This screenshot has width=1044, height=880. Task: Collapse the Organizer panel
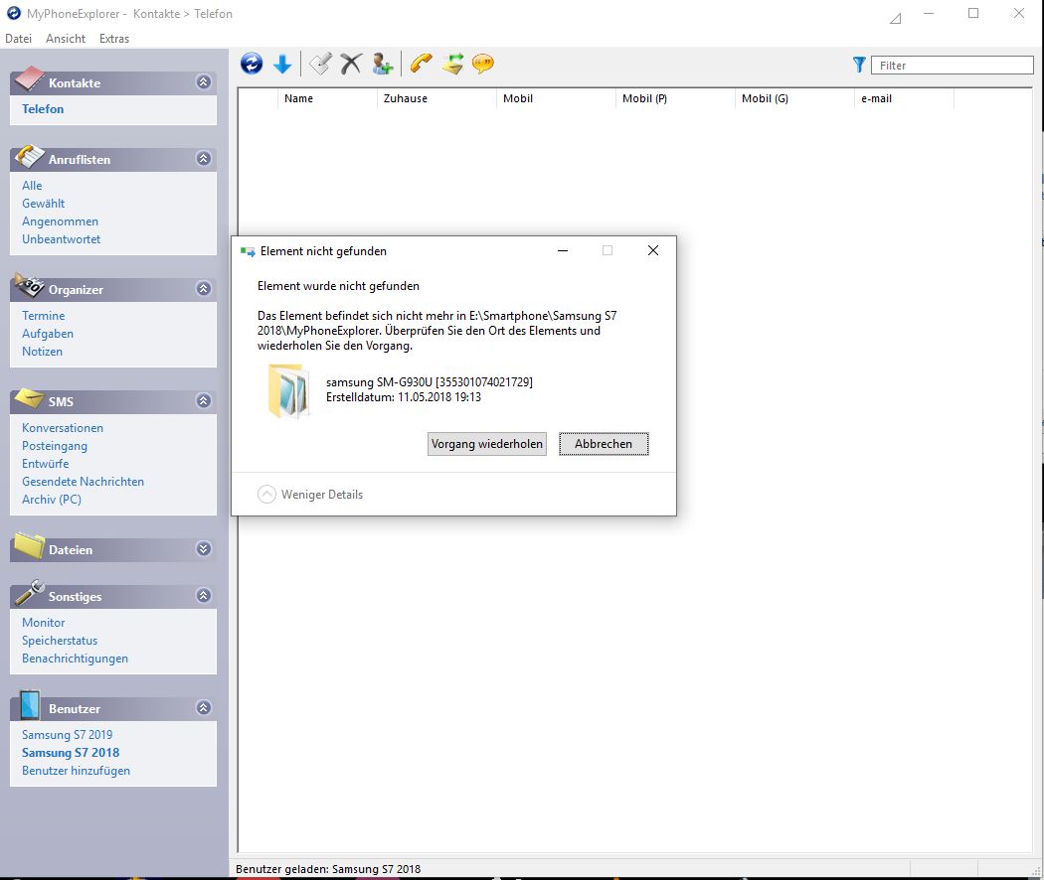[204, 289]
